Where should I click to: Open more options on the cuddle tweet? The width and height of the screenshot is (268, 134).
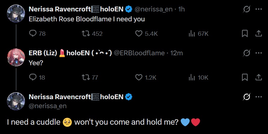(x=258, y=97)
